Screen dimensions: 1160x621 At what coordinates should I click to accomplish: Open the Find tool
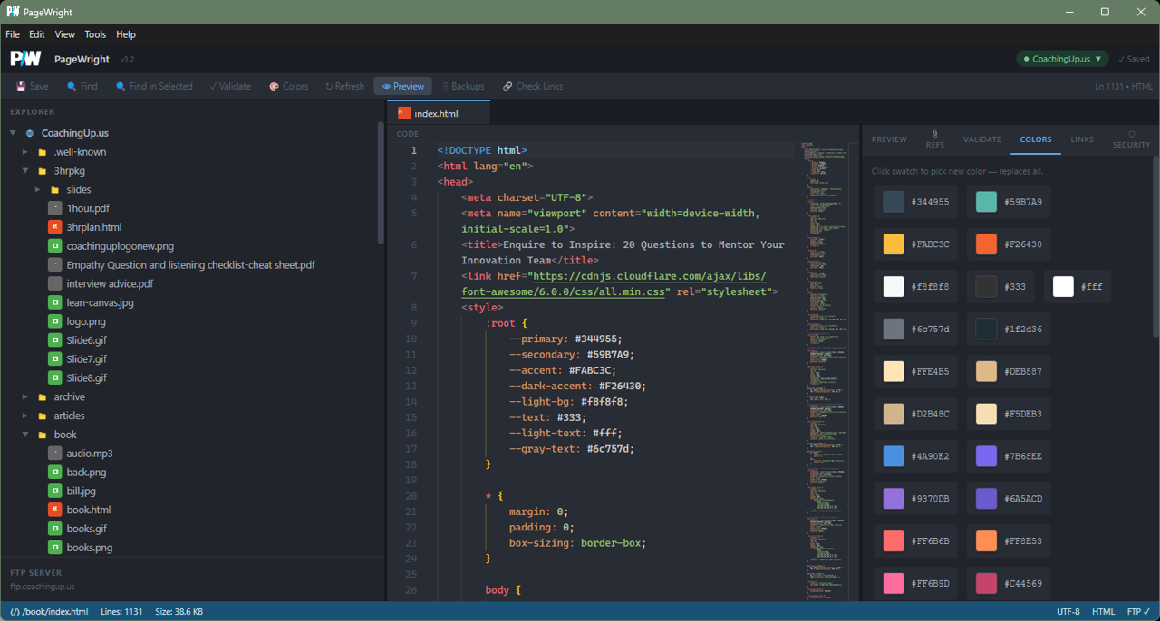pos(82,86)
